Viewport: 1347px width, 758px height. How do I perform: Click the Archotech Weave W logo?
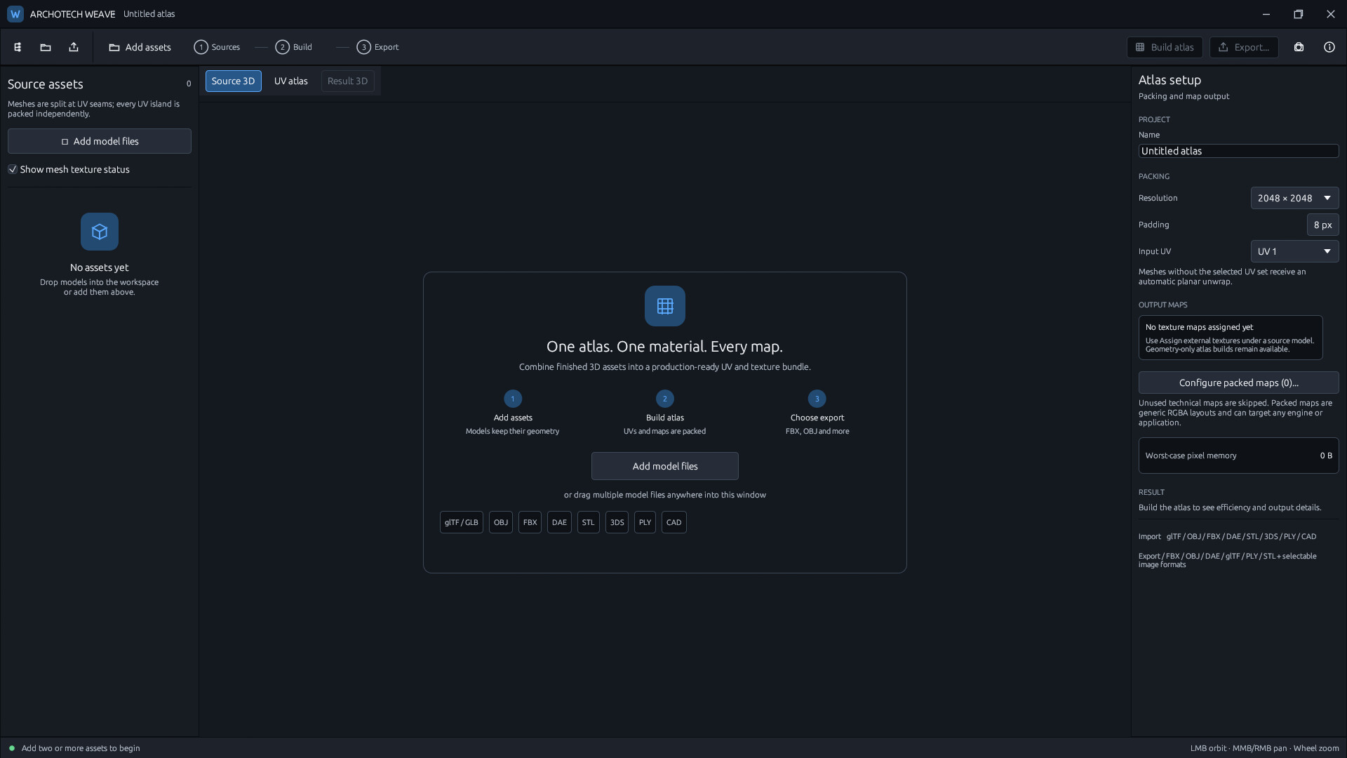pyautogui.click(x=15, y=14)
